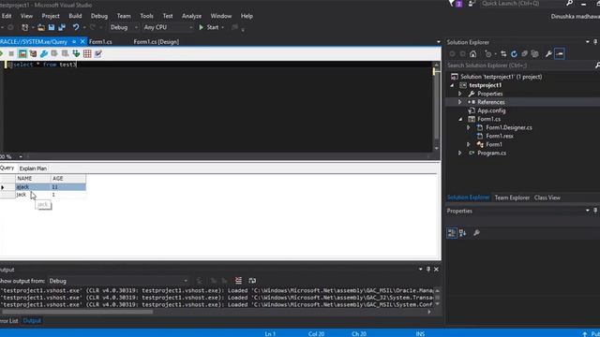Expand the References tree node

click(x=460, y=102)
